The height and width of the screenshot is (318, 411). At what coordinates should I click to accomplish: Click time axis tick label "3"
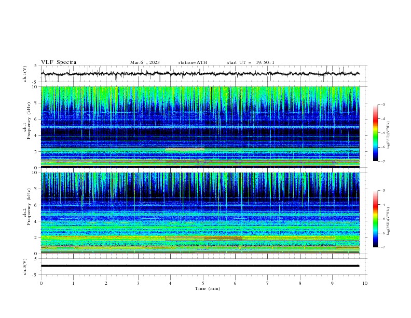(138, 283)
